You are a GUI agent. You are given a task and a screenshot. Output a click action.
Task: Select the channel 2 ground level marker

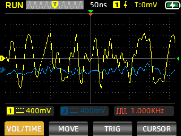pos(2,70)
